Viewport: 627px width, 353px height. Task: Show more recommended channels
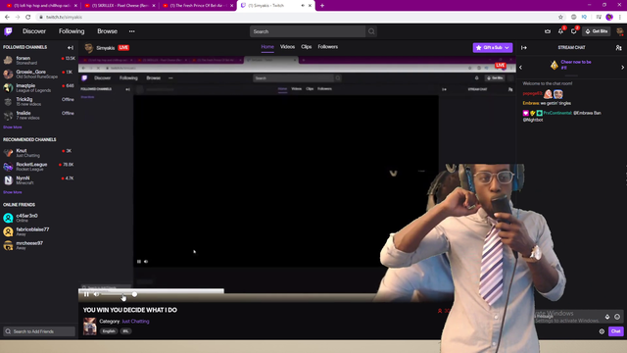pyautogui.click(x=13, y=192)
